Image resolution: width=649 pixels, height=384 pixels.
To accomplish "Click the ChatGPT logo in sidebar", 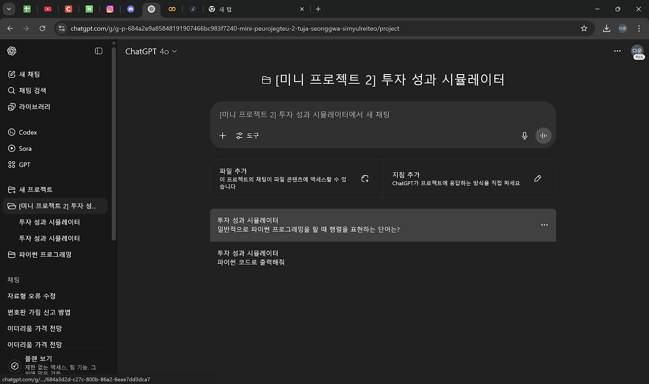I will 12,51.
